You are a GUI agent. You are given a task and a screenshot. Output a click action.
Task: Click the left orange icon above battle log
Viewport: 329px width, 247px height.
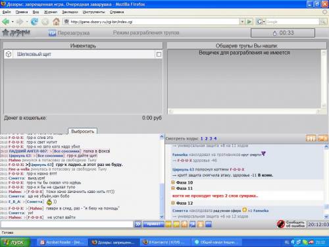(x=311, y=138)
